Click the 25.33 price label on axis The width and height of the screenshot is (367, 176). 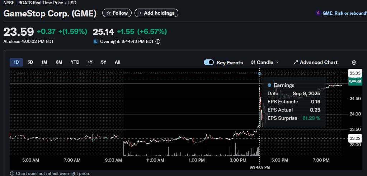(x=355, y=73)
